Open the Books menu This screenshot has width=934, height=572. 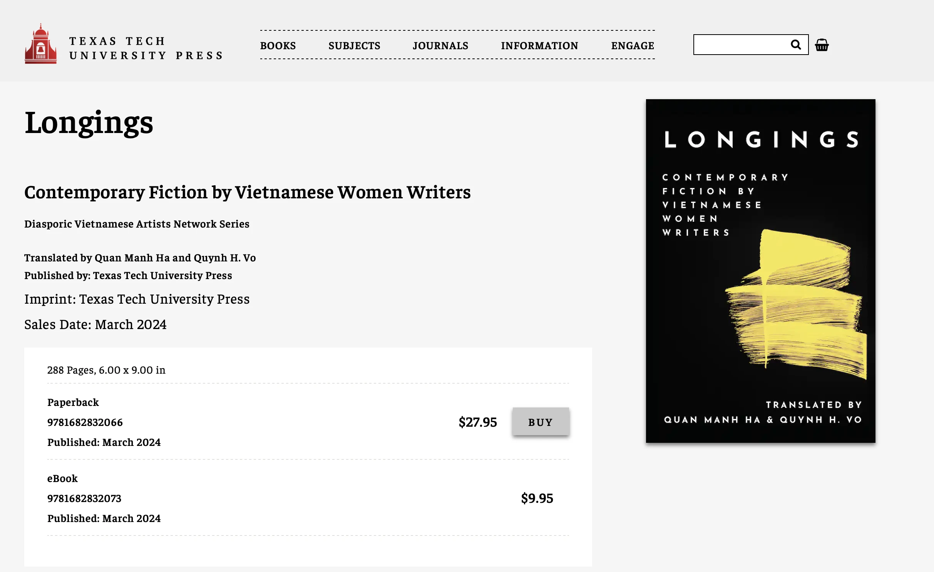click(x=278, y=45)
